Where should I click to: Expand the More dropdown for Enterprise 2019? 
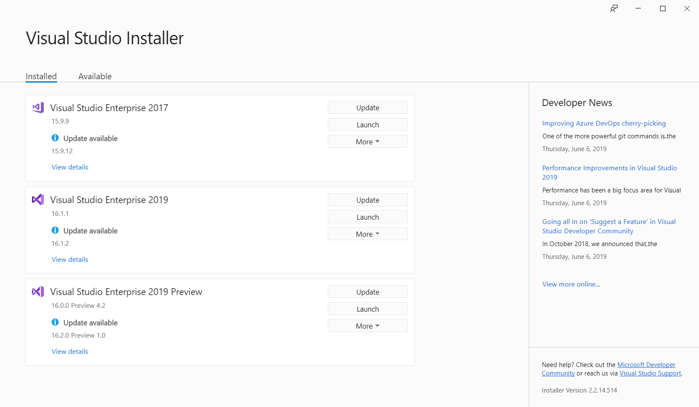(x=368, y=234)
